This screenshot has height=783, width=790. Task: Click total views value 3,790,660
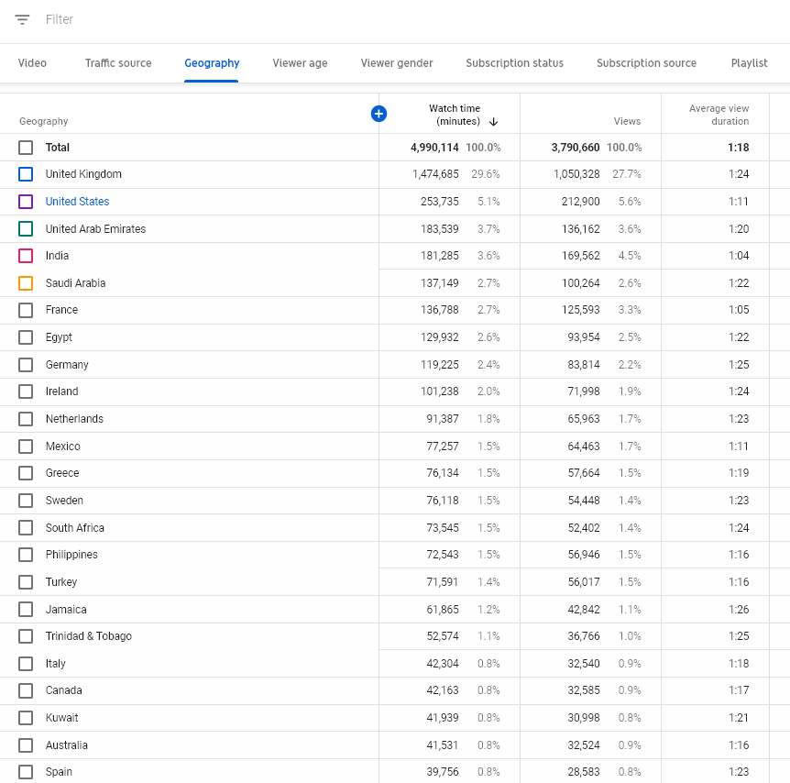[x=576, y=148]
